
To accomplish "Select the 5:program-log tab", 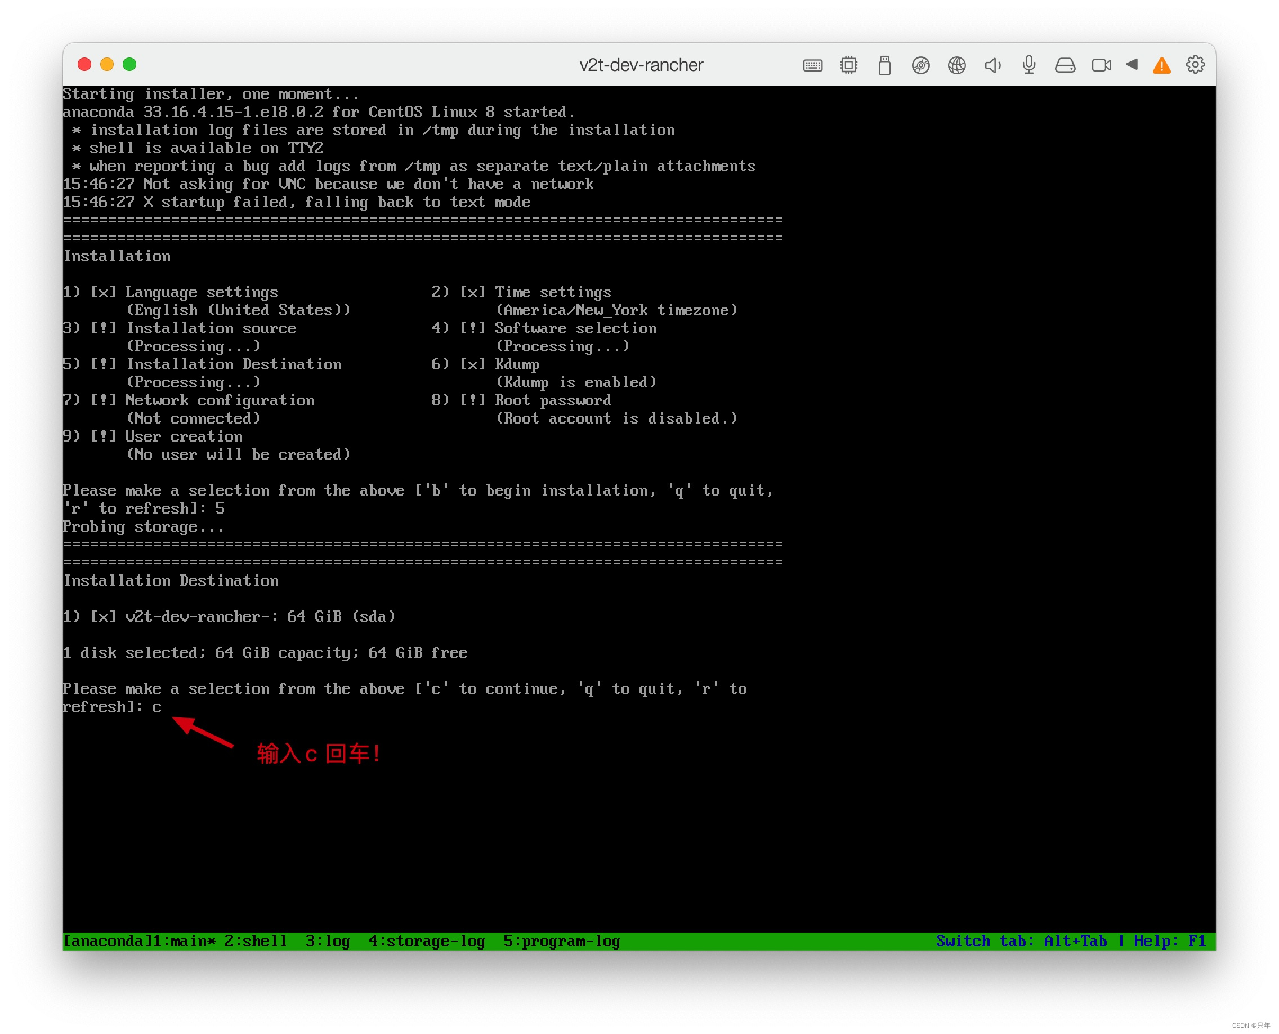I will pyautogui.click(x=561, y=941).
